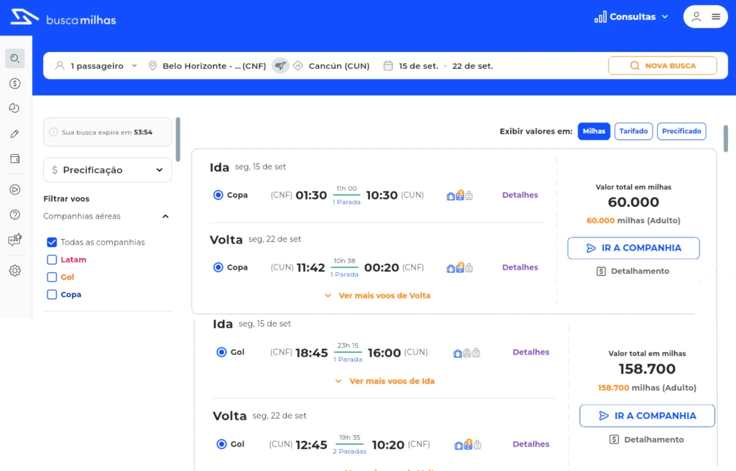This screenshot has width=736, height=471.
Task: Open the settings gear icon in the sidebar
Action: point(15,271)
